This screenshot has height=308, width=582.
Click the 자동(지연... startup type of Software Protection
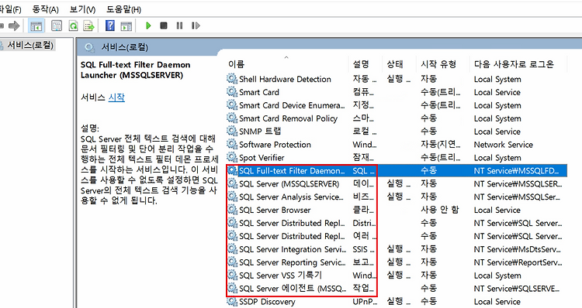point(441,145)
